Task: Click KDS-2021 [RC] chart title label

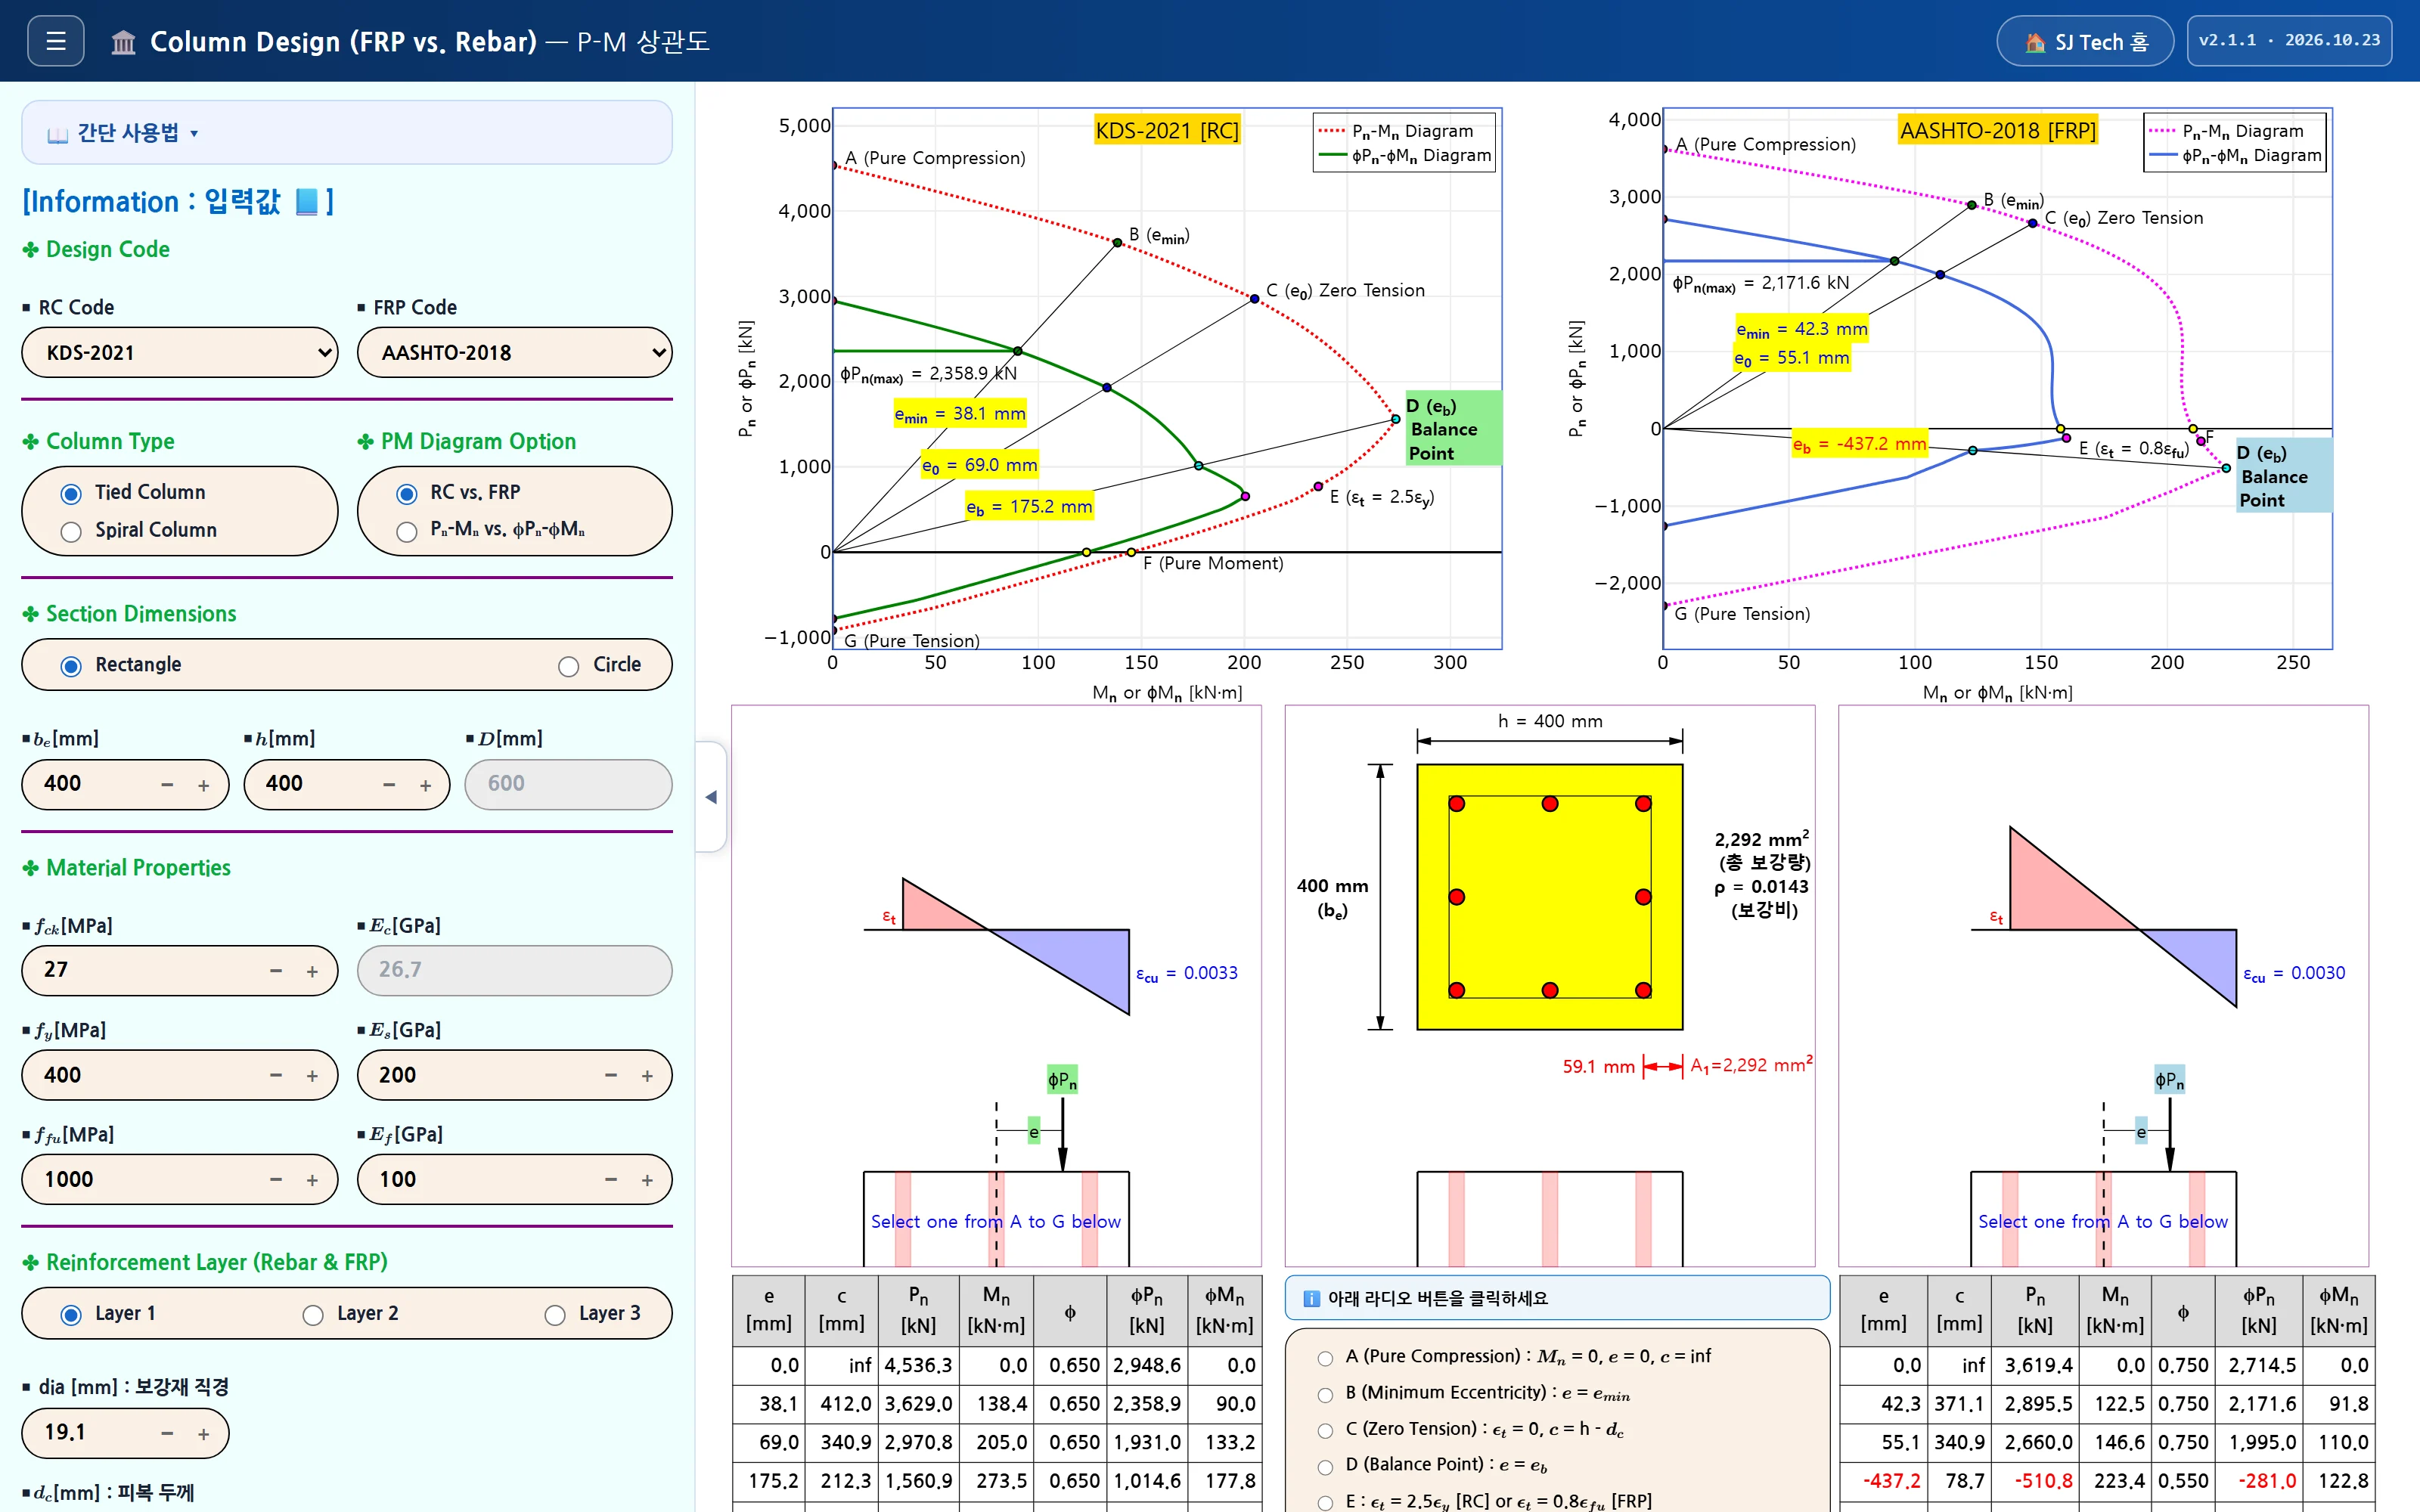Action: pyautogui.click(x=1167, y=131)
